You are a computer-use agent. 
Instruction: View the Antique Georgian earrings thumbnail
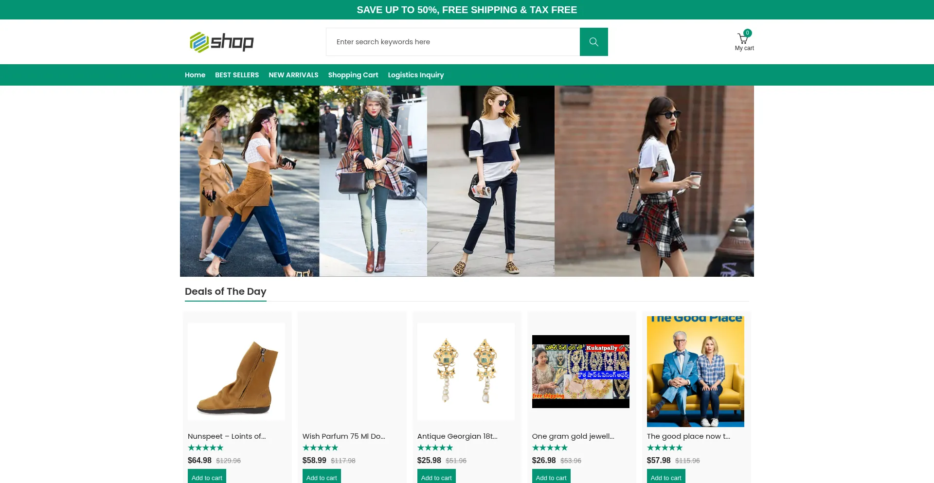[x=466, y=372]
